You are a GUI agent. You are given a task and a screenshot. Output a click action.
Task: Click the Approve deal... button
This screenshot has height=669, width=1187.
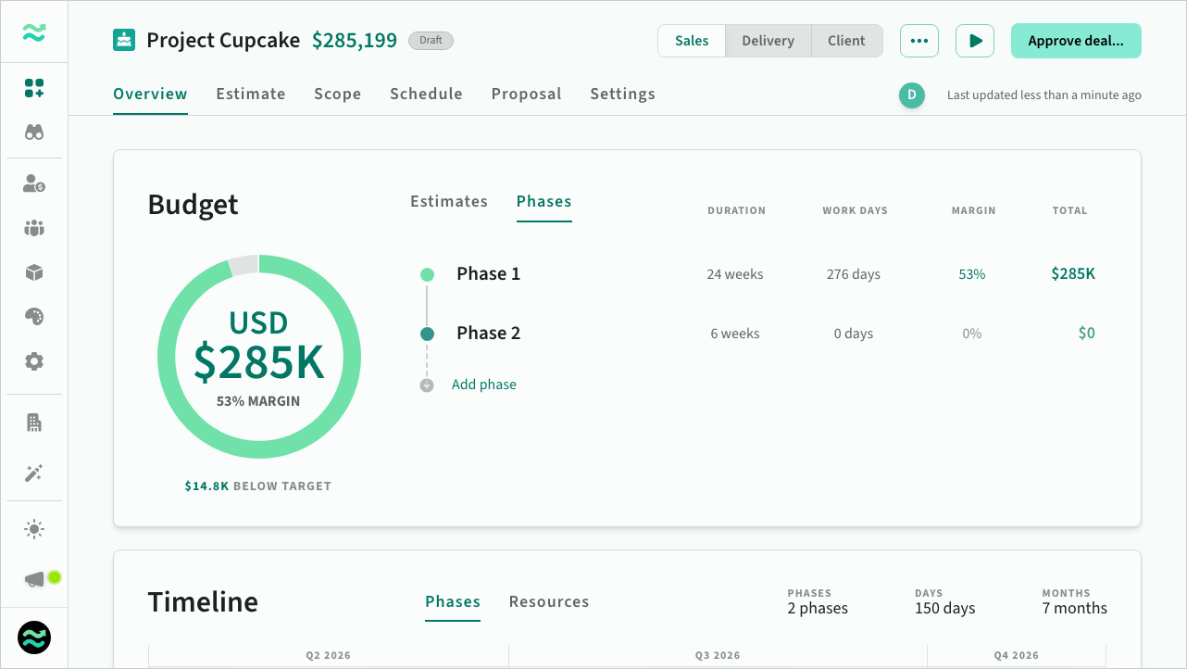pyautogui.click(x=1075, y=41)
